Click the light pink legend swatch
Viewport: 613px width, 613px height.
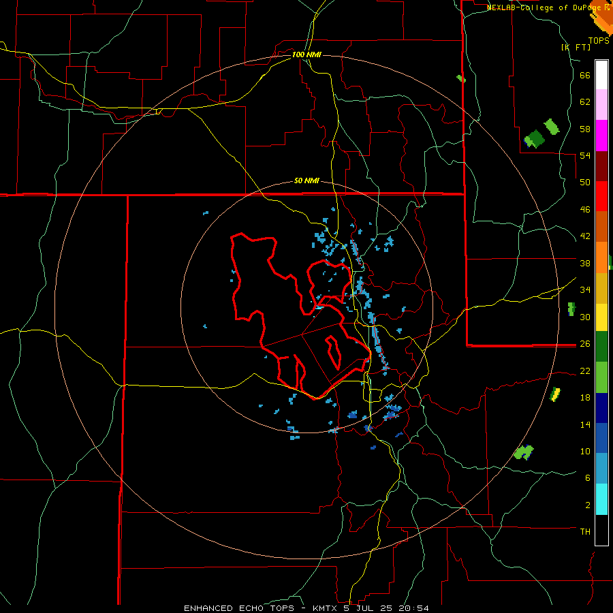(x=601, y=105)
